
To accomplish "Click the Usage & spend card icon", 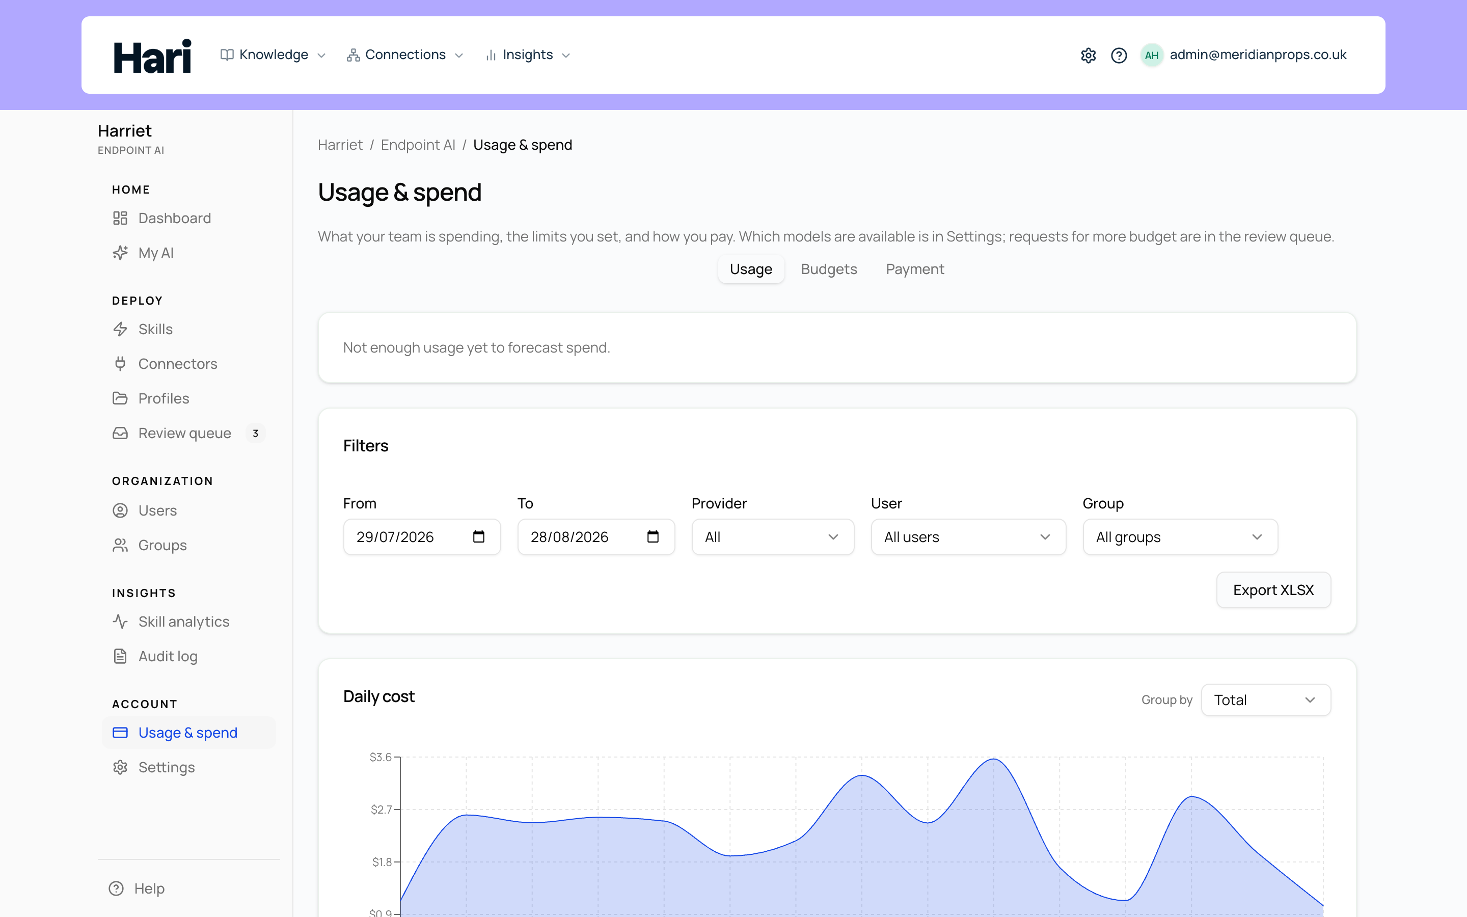I will tap(120, 733).
